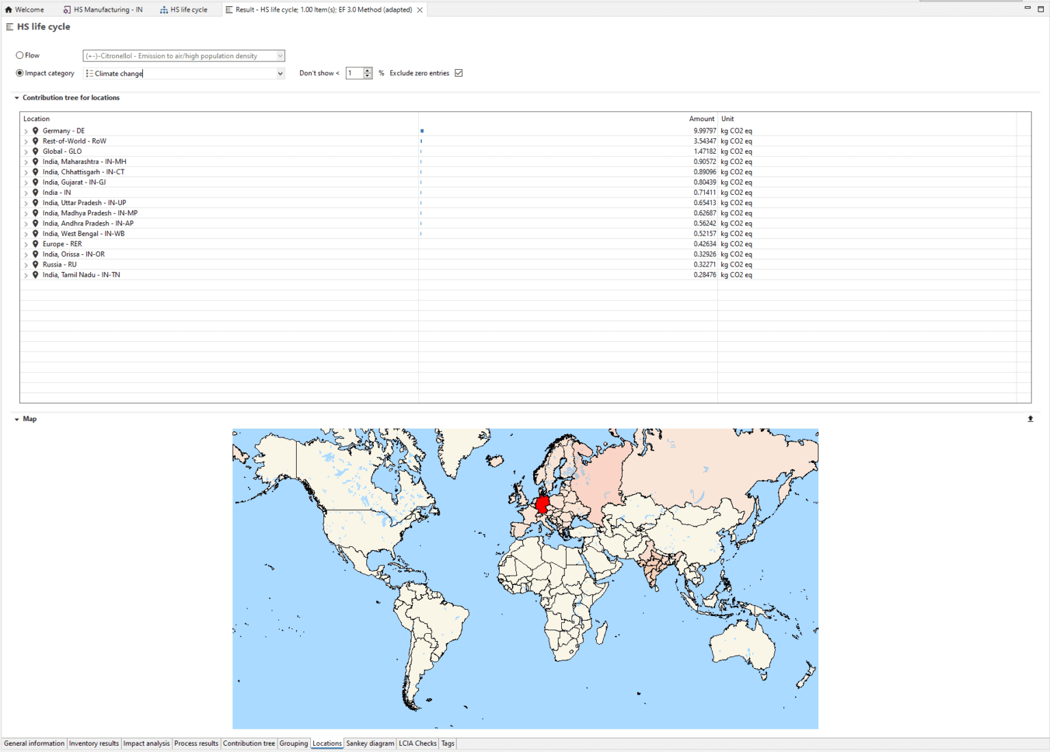Click the map export arrow icon
This screenshot has width=1050, height=752.
click(1030, 419)
